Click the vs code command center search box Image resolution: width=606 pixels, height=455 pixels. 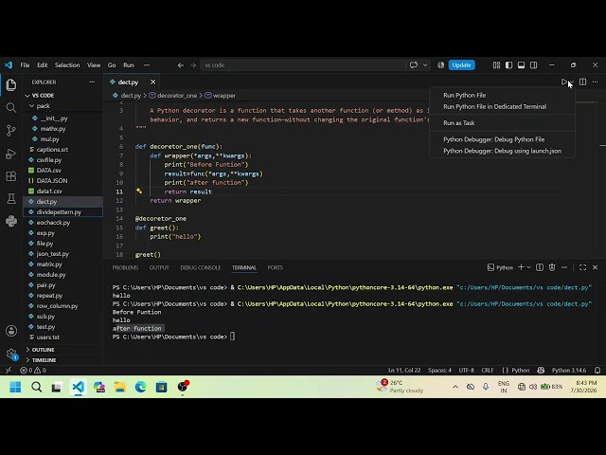point(303,65)
